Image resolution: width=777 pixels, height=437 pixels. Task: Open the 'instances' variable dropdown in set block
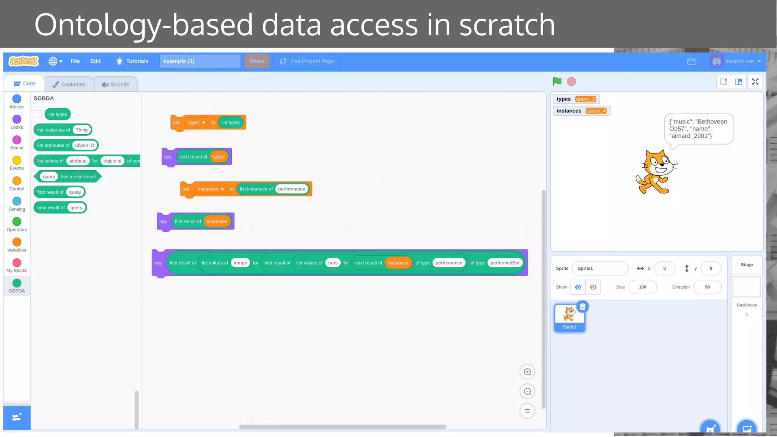(211, 189)
